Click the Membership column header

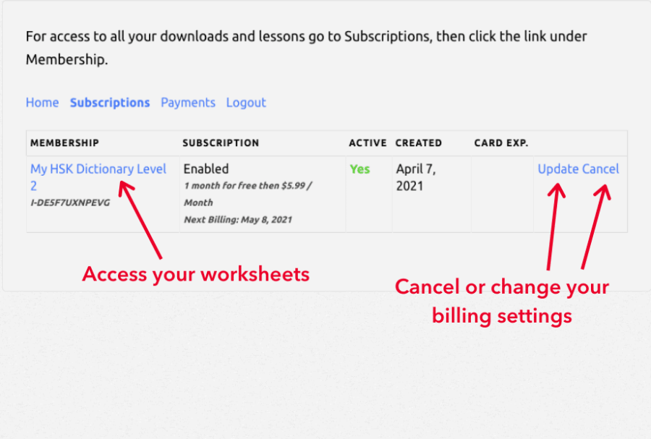tap(64, 143)
